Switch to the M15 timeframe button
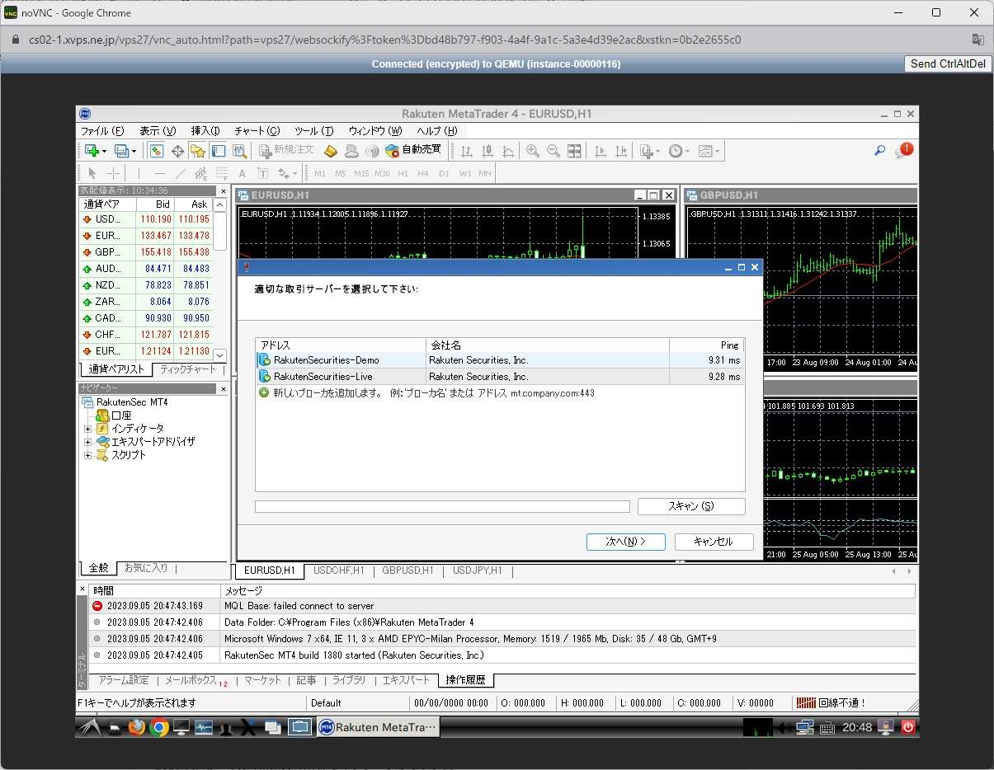This screenshot has width=994, height=770. pos(361,173)
